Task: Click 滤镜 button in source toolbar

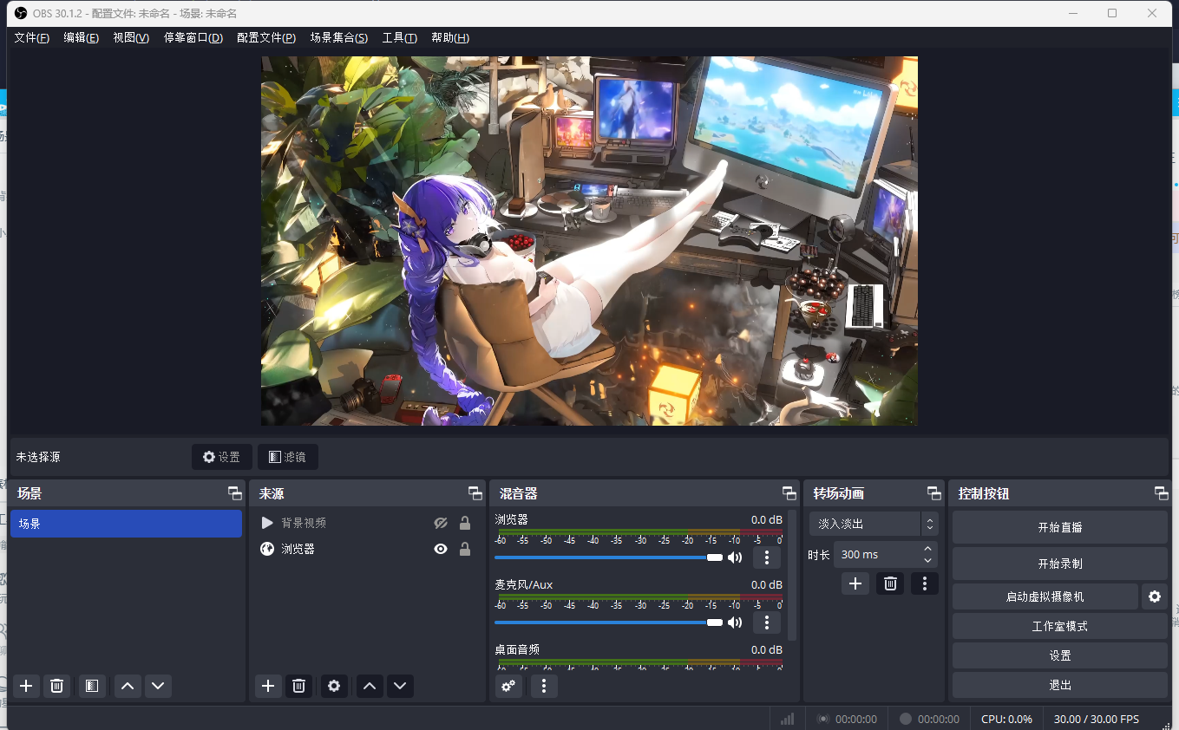Action: (288, 457)
